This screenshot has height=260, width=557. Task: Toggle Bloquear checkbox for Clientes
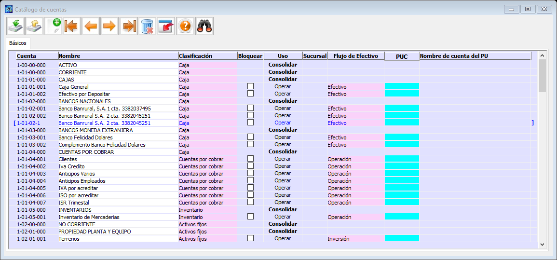click(250, 159)
